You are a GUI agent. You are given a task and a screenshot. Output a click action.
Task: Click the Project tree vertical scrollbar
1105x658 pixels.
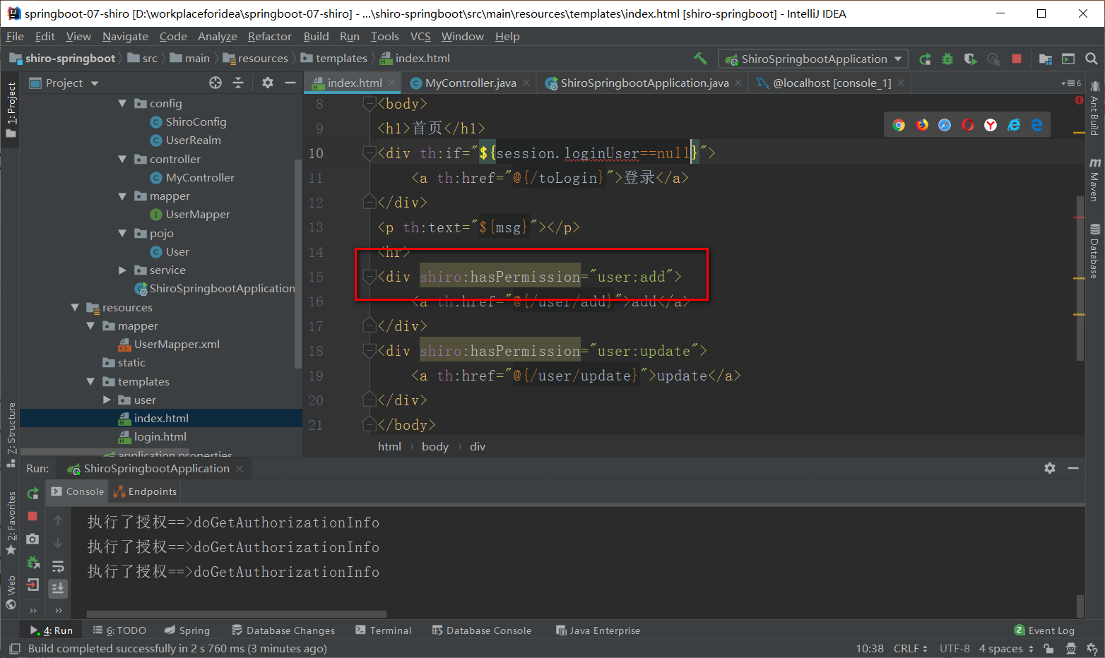[297, 265]
